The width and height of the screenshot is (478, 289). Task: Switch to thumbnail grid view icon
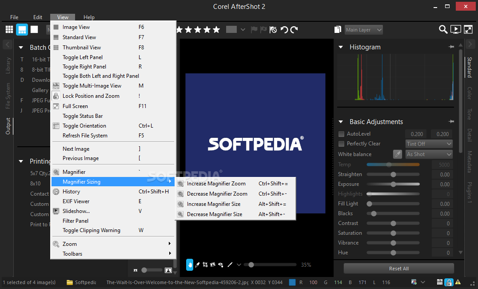click(9, 29)
